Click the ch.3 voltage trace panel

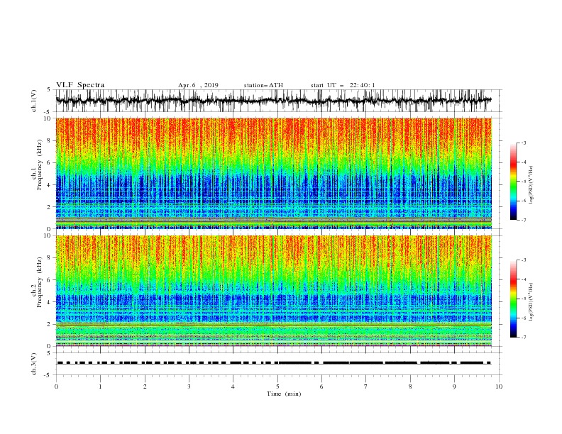point(278,364)
